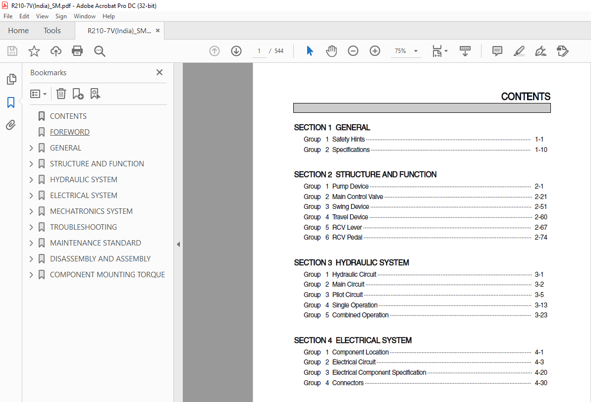Expand the DISASSEMBLY AND ASSEMBLY bookmark
This screenshot has height=402, width=591.
point(31,259)
